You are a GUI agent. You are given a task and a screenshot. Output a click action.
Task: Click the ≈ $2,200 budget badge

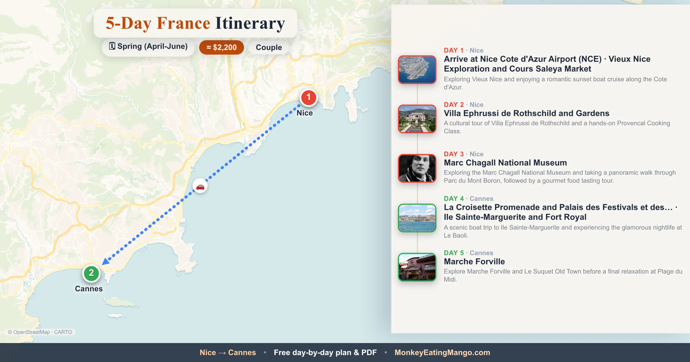point(221,47)
